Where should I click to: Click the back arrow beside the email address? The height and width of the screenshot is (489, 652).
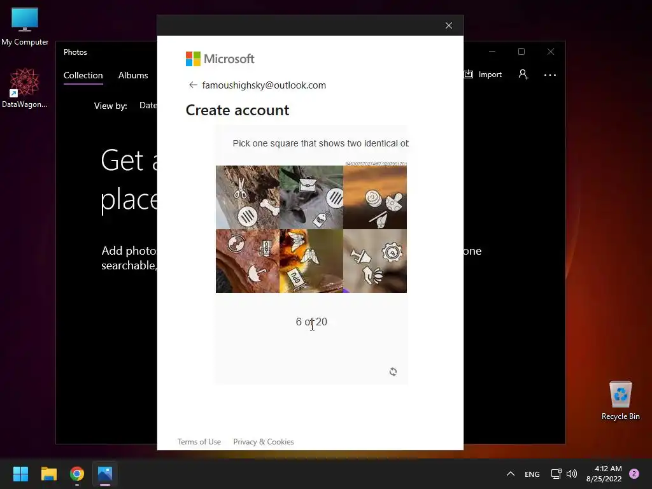193,85
